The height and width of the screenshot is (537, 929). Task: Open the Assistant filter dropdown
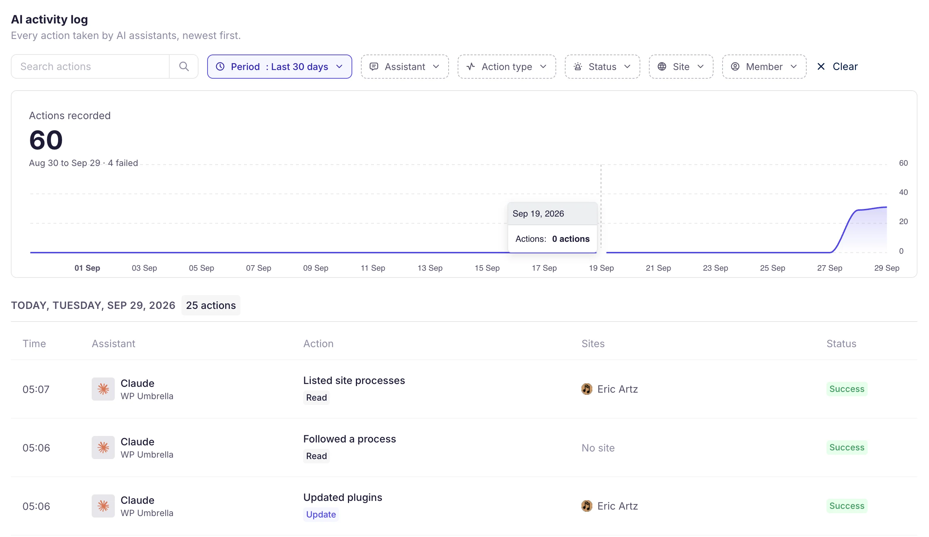pyautogui.click(x=405, y=66)
